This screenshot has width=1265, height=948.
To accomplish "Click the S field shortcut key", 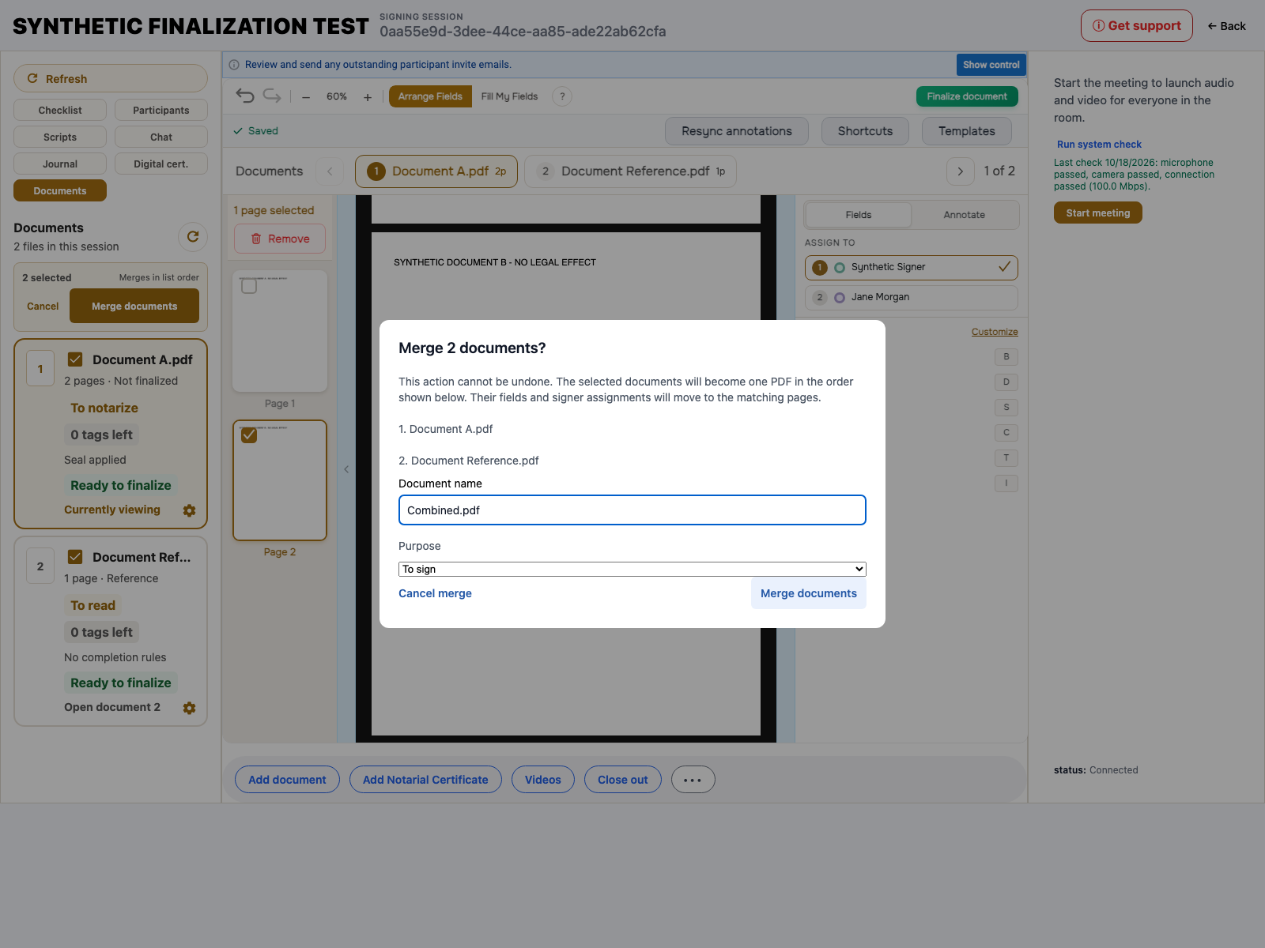I will (1006, 407).
